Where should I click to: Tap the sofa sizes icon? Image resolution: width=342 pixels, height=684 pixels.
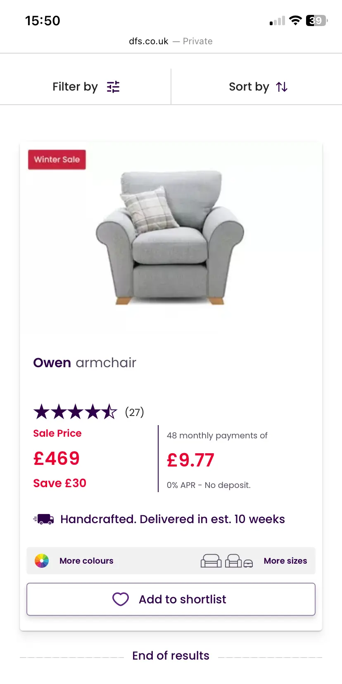211,561
